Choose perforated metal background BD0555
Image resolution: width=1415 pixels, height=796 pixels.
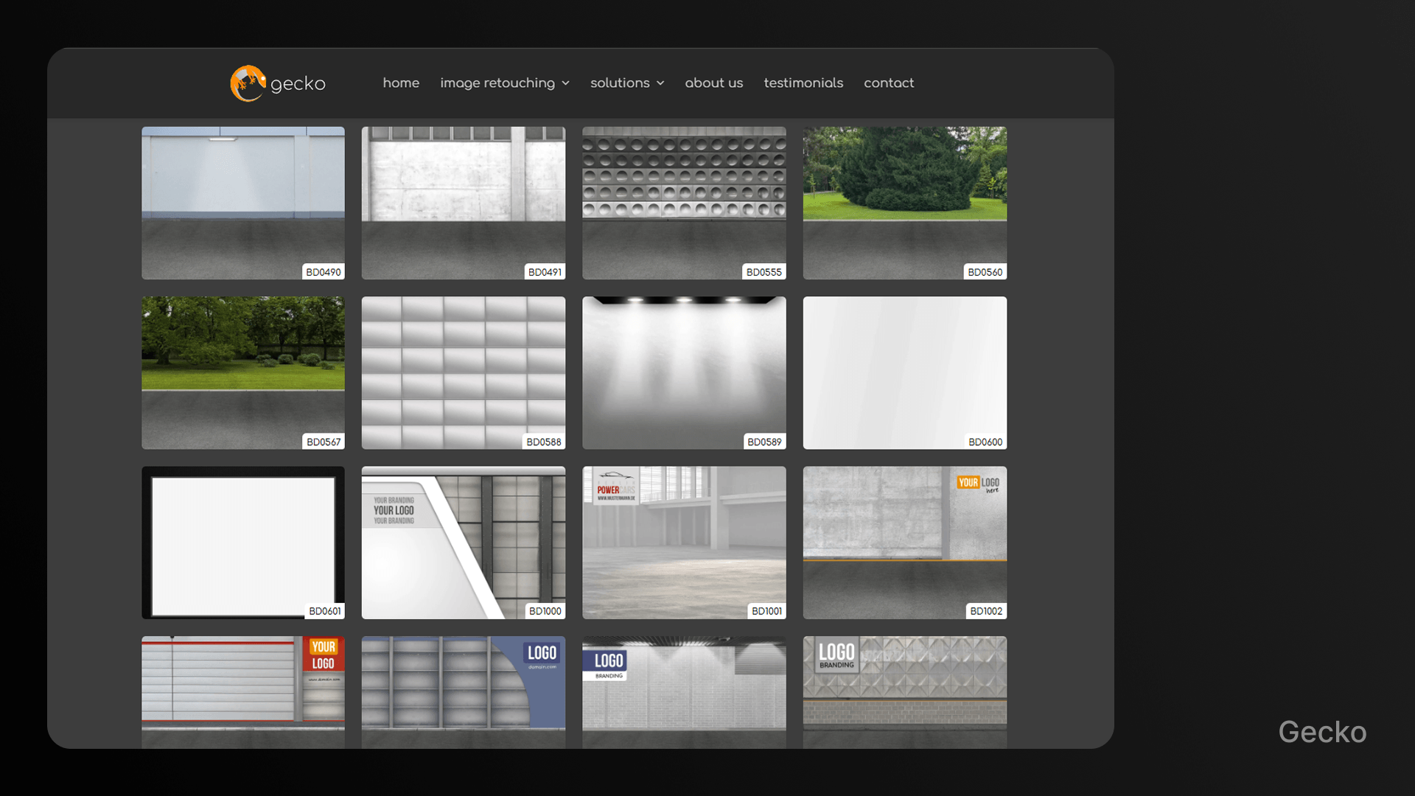point(684,203)
